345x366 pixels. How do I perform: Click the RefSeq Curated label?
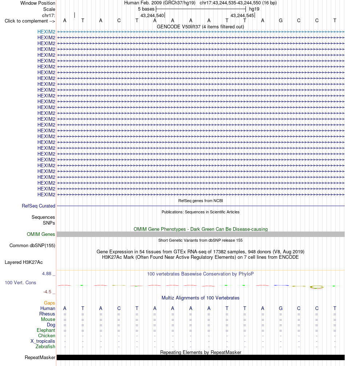(x=38, y=206)
